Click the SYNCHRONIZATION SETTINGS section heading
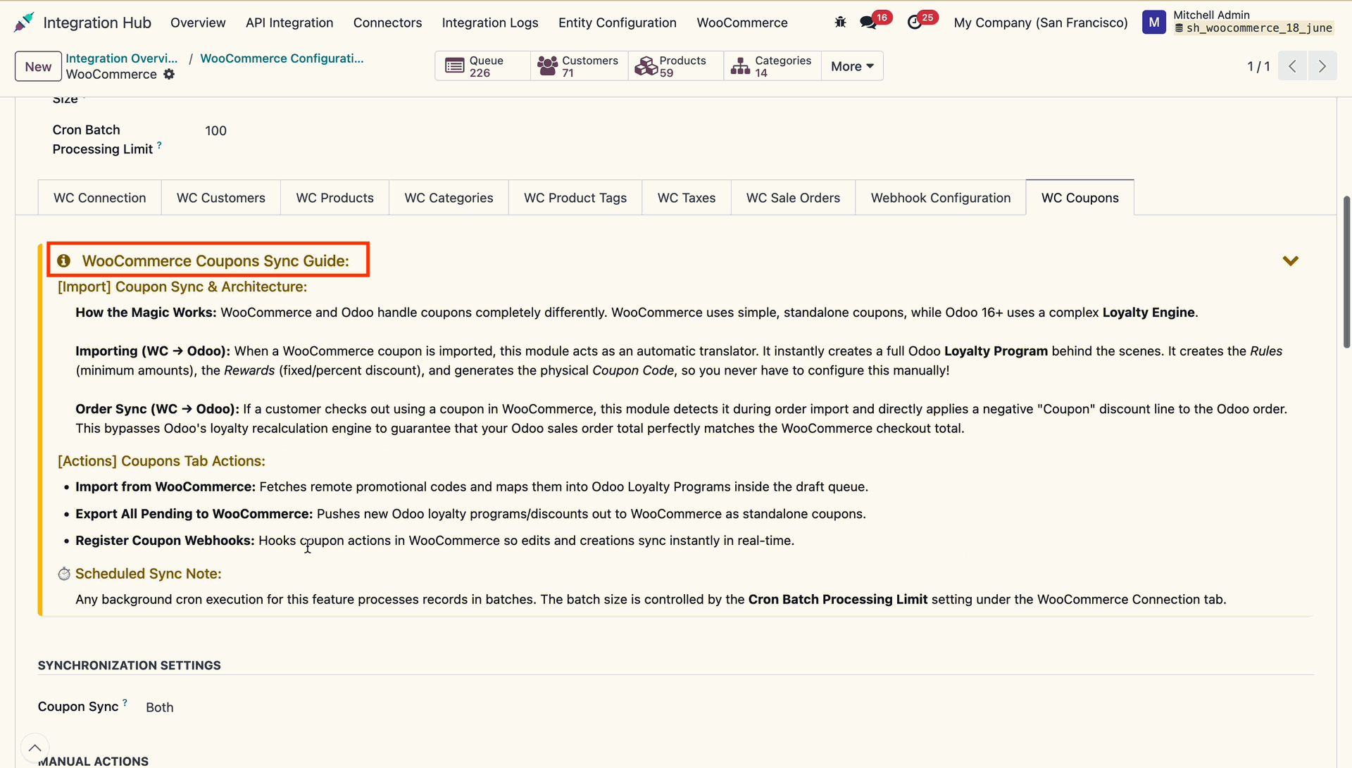This screenshot has width=1352, height=768. (130, 665)
